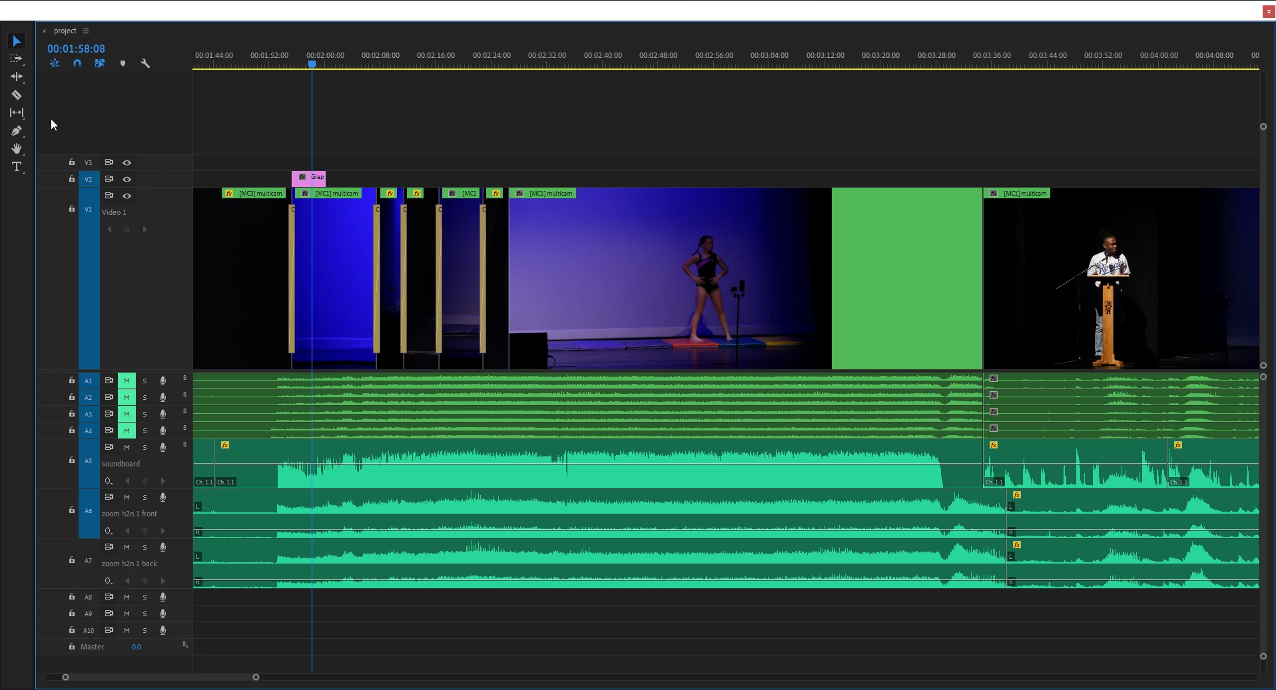This screenshot has height=690, width=1276.
Task: Open timeline display settings wrench
Action: pos(145,63)
